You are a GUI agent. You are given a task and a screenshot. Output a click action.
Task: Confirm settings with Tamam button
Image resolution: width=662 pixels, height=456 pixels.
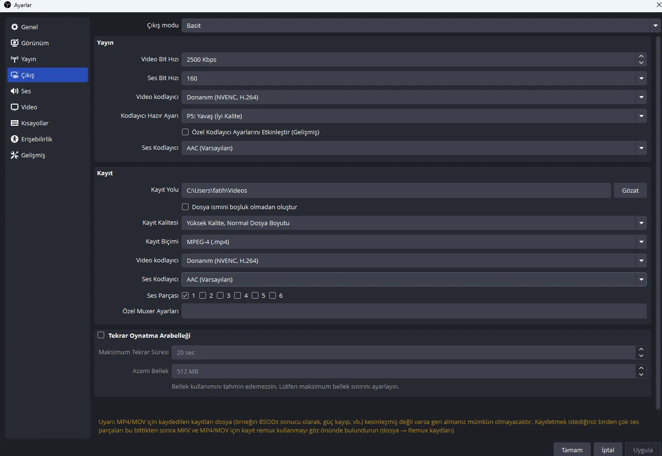572,450
